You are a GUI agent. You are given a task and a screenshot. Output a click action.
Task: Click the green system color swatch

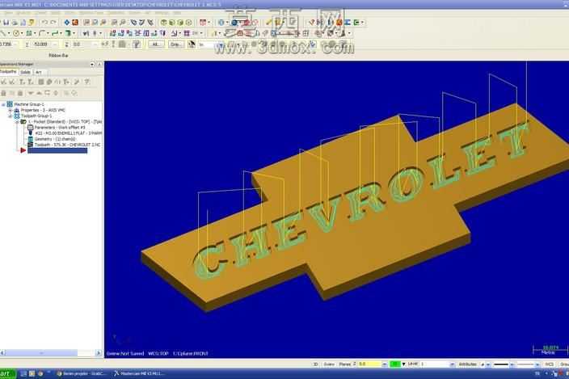coord(395,364)
